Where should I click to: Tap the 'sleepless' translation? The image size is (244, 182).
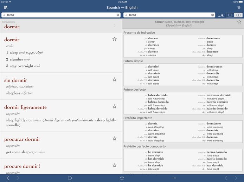13,93
